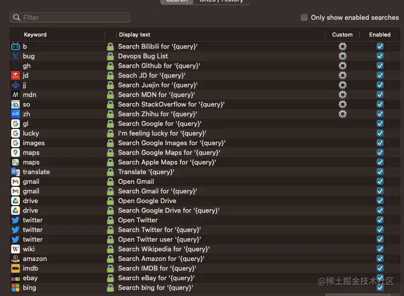Select the 'bug' keyword cell
Viewport: 404px width, 296px height.
tap(28, 56)
